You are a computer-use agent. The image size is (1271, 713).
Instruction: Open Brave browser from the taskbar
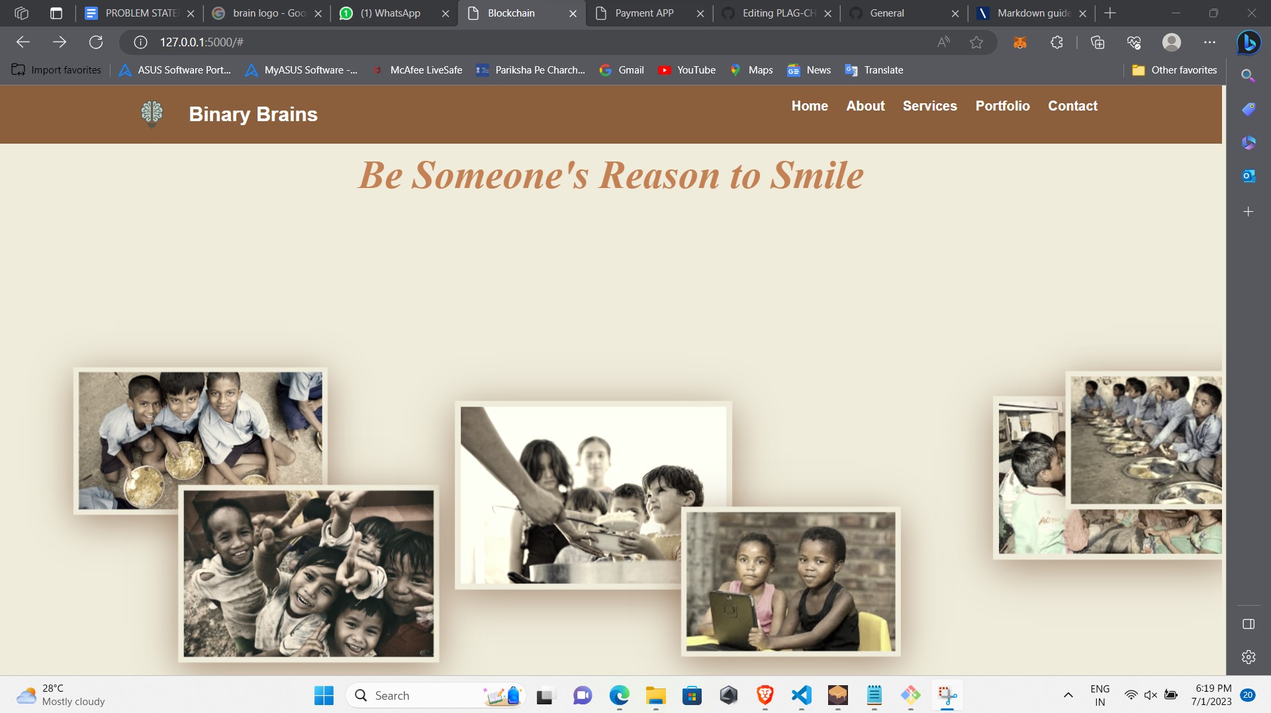[765, 695]
